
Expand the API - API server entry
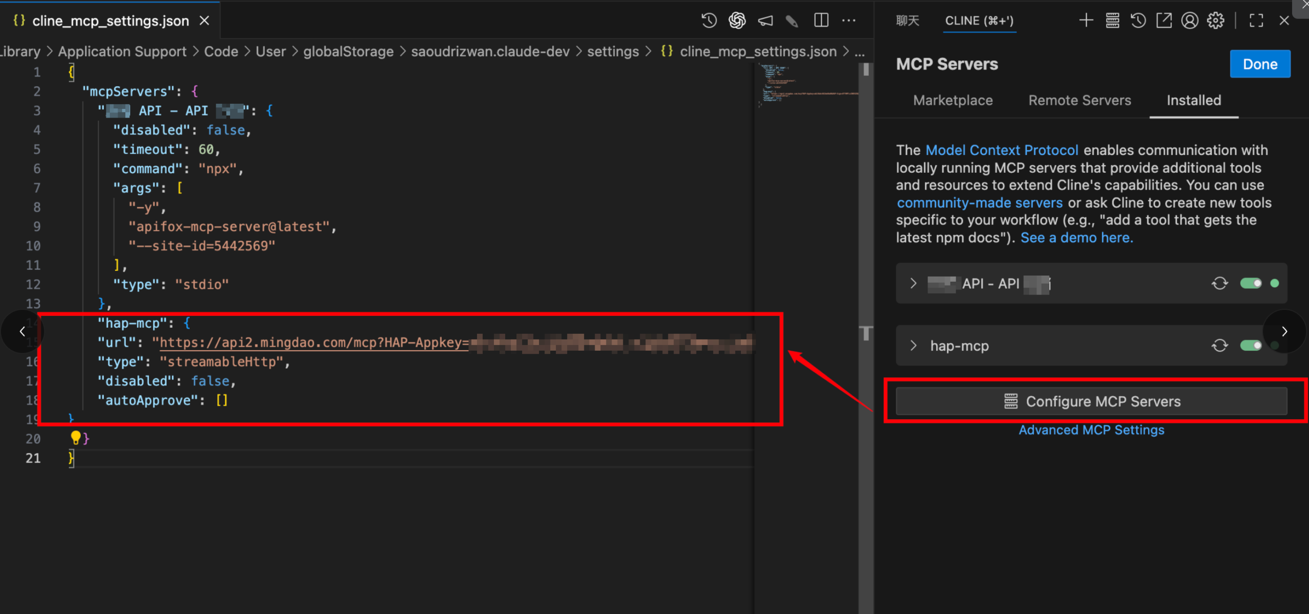914,283
